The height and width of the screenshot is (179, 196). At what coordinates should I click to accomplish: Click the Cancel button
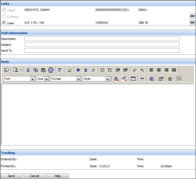click(34, 176)
